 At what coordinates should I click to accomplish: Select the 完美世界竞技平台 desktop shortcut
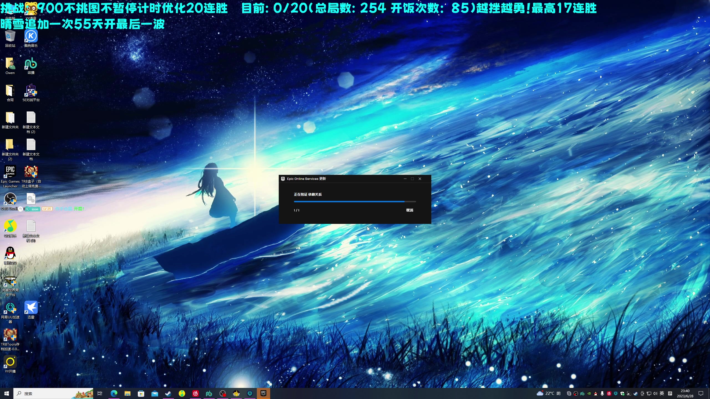[10, 286]
